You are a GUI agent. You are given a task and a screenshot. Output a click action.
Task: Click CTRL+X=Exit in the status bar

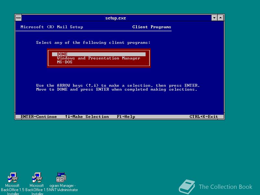(x=204, y=117)
